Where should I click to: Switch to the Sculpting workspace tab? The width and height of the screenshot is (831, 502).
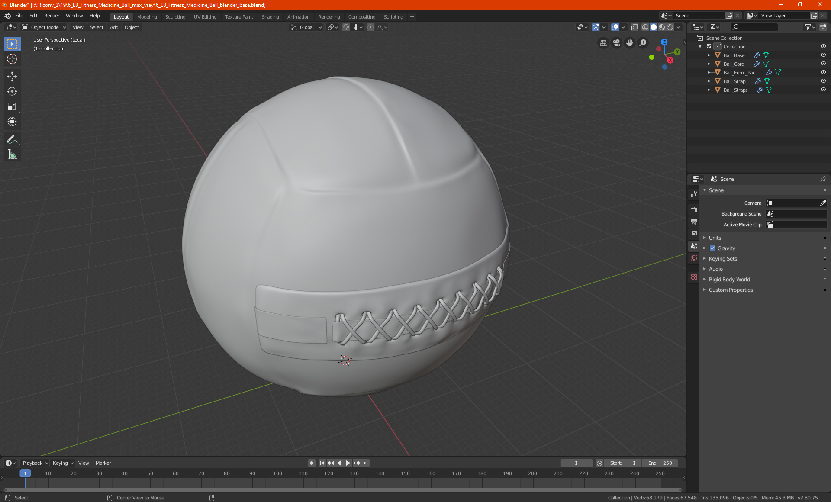(x=175, y=17)
